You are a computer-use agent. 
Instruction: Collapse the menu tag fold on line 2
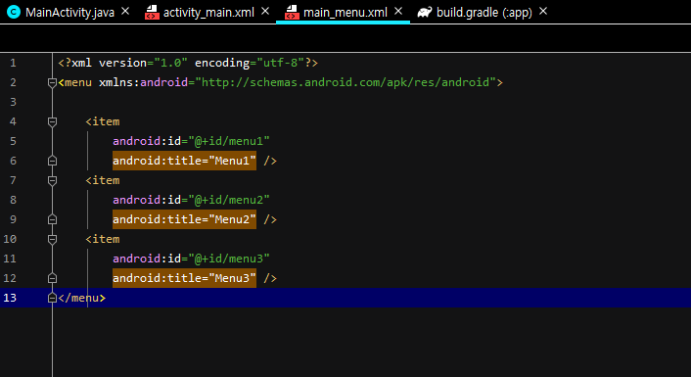click(x=52, y=82)
